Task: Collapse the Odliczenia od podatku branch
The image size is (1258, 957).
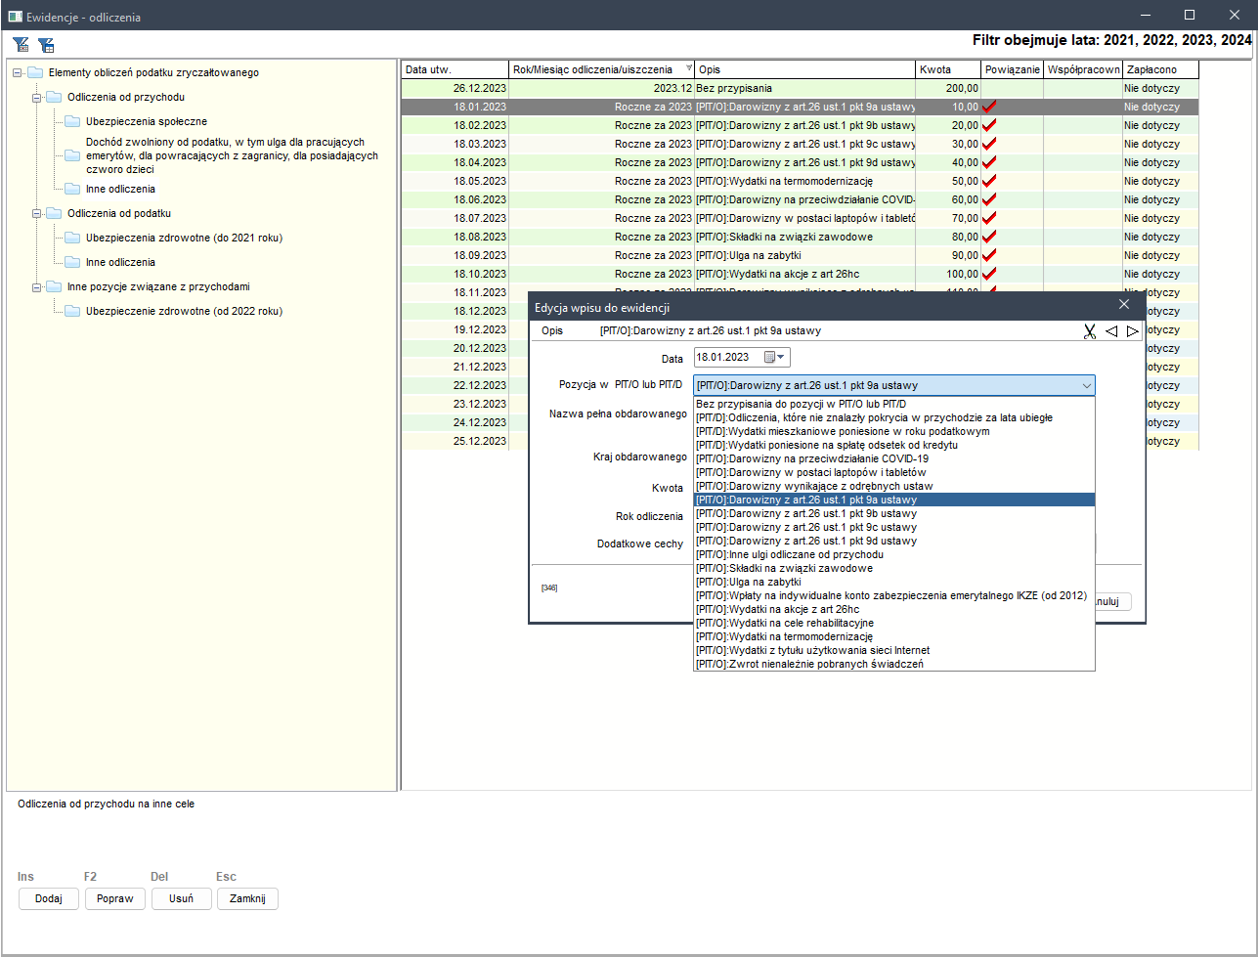Action: 36,213
